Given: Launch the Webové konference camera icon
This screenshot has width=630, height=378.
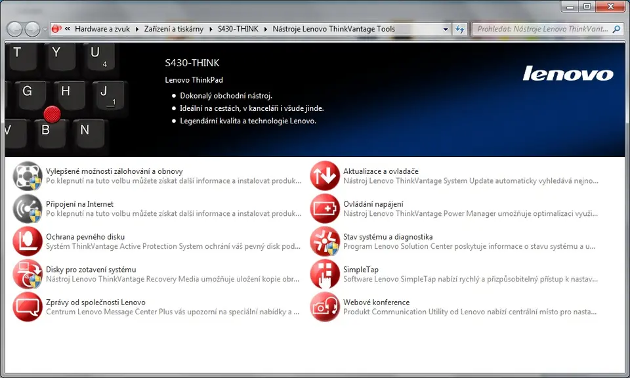Looking at the screenshot, I should pos(325,307).
